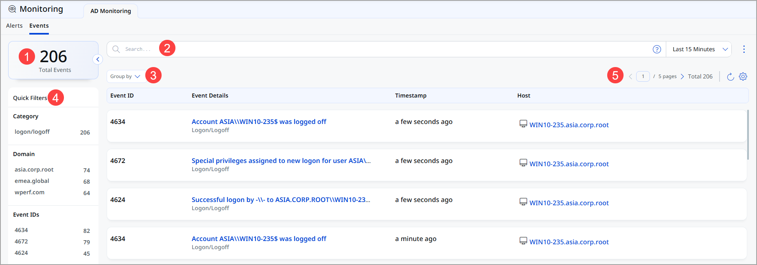Open 'Successful logon by' event details
Viewport: 757px width, 265px height.
point(281,200)
